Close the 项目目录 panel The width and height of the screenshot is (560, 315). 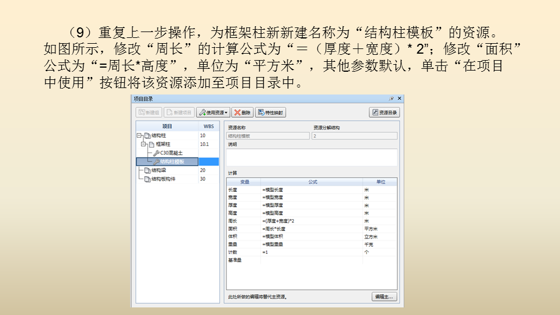click(x=399, y=98)
